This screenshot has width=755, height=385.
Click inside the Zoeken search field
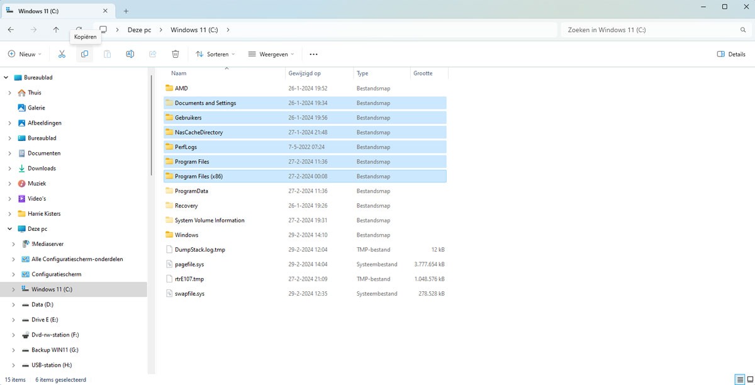pyautogui.click(x=629, y=29)
